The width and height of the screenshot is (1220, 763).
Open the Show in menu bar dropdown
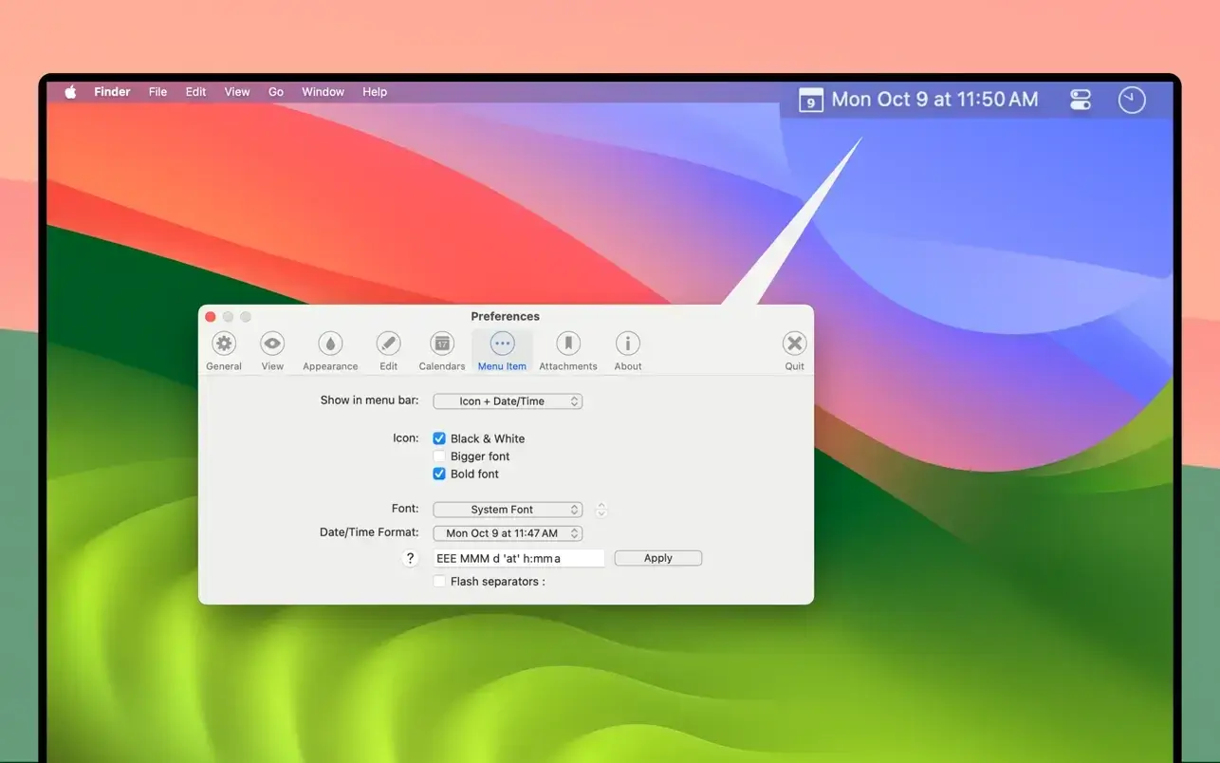(507, 400)
